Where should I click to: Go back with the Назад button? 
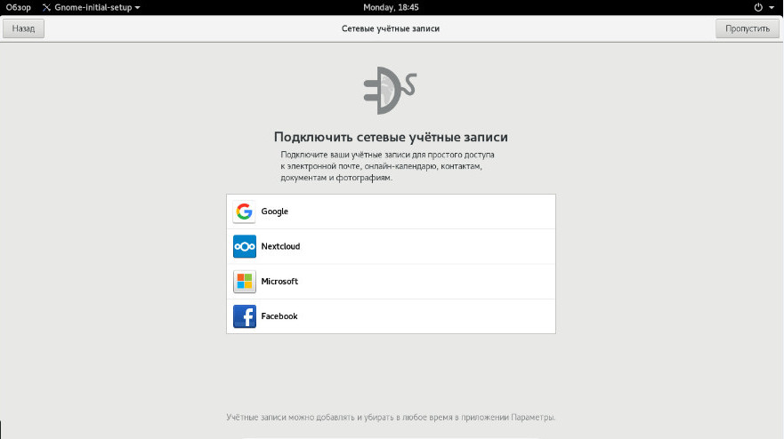pos(23,28)
